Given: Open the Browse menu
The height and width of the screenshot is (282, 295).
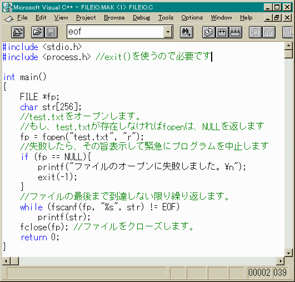Looking at the screenshot, I should pyautogui.click(x=114, y=17).
